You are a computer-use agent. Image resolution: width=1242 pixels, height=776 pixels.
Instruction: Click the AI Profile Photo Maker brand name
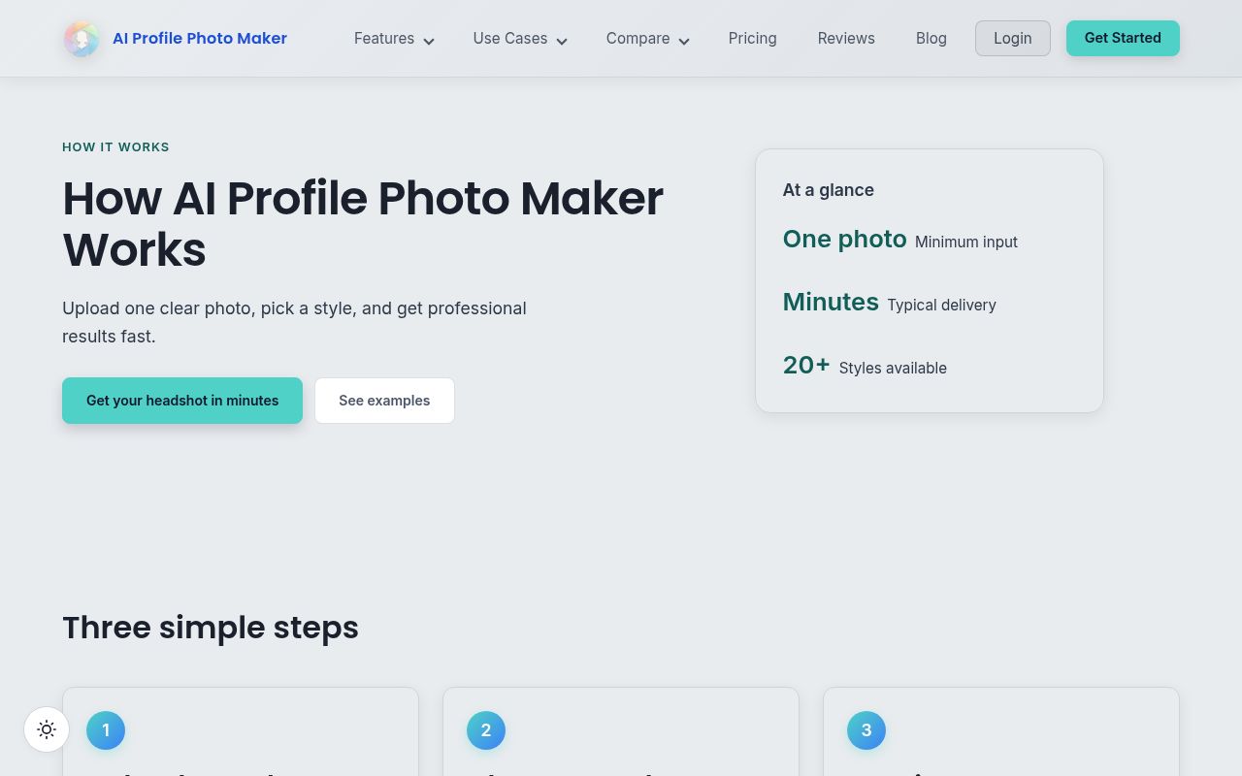200,39
